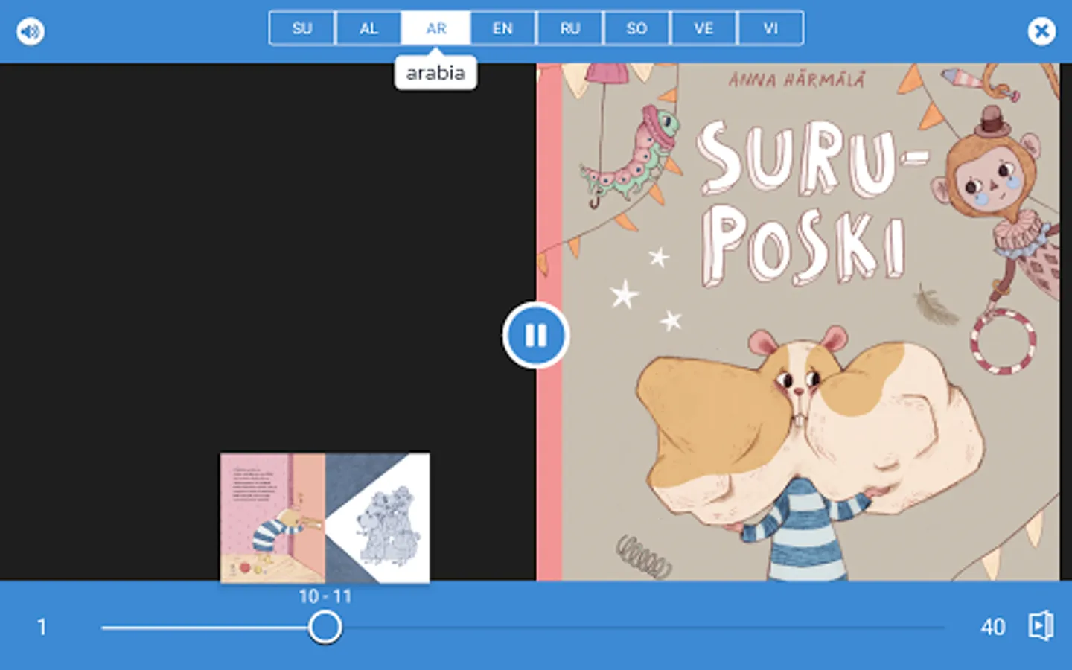Viewport: 1072px width, 670px height.
Task: Open the page 10-11 preview thumbnail
Action: click(325, 518)
